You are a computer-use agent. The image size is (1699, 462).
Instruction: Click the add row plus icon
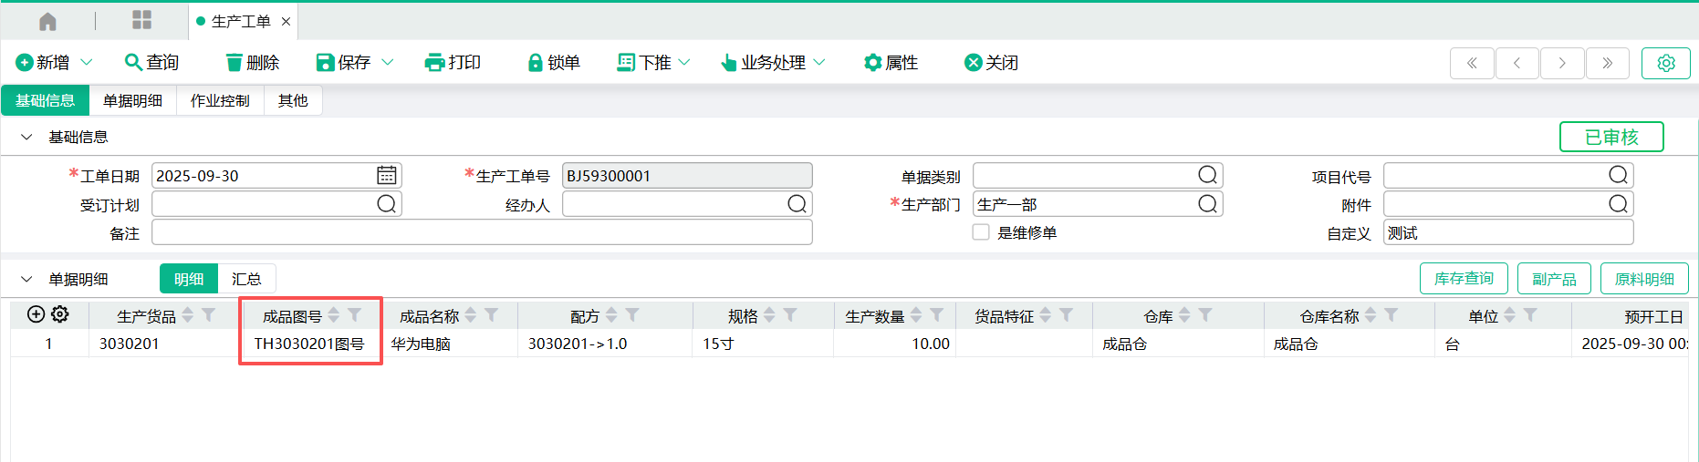[36, 314]
